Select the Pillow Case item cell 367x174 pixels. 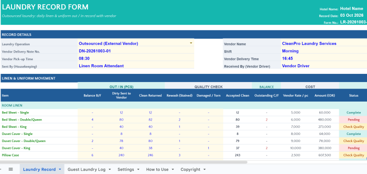coord(39,155)
